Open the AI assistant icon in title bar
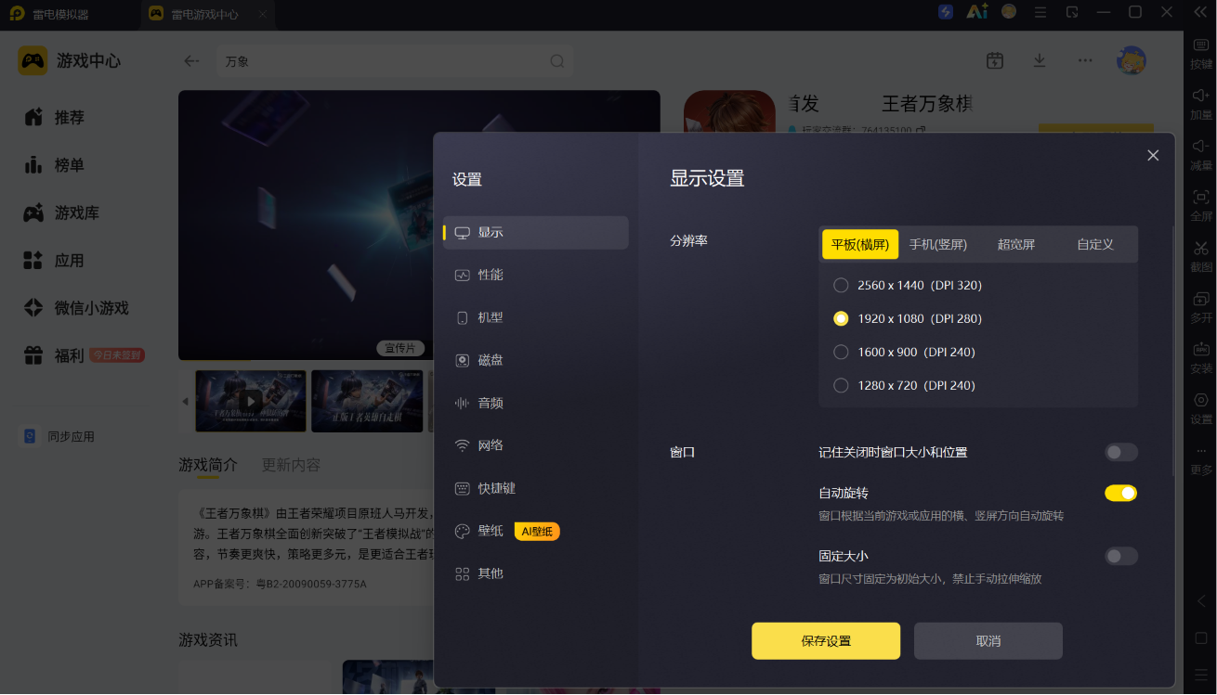The image size is (1217, 695). [976, 12]
